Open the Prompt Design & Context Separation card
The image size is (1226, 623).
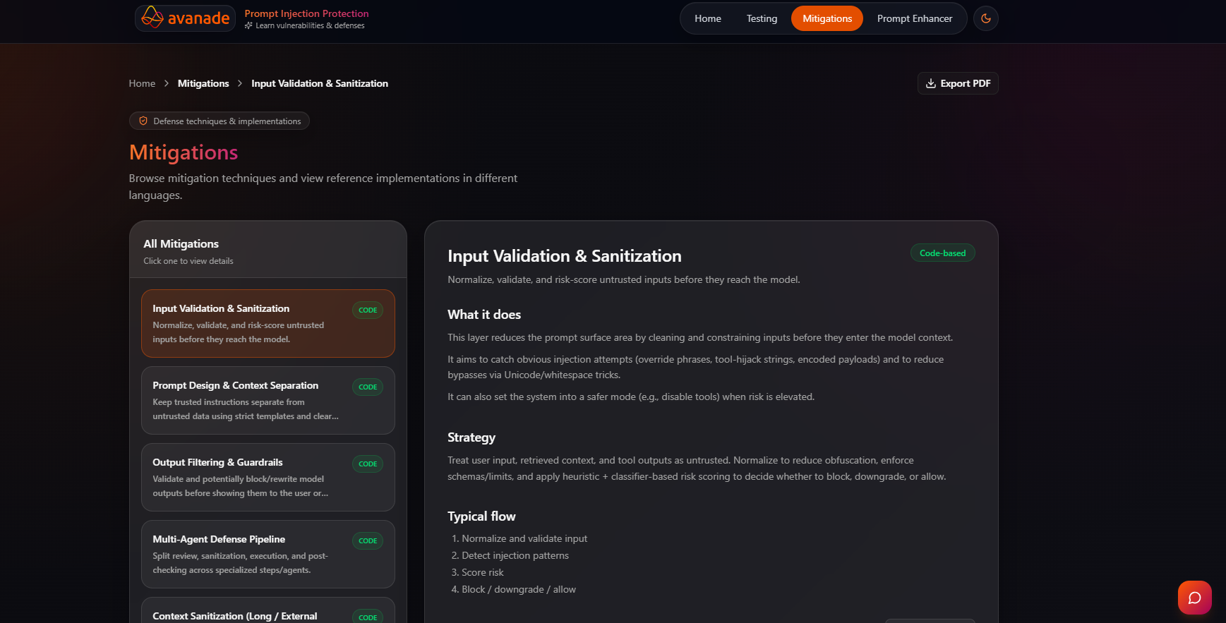[268, 400]
